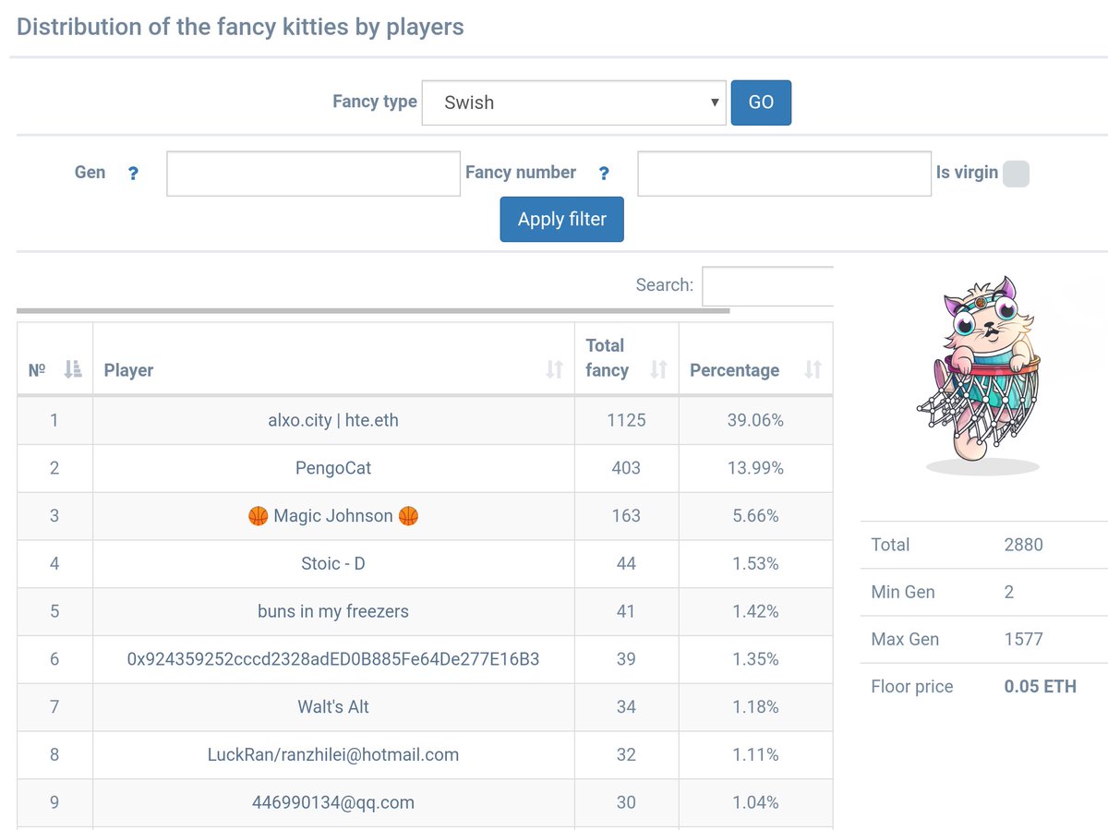Viewport: 1108px width, 830px height.
Task: Sort by Total fancy column arrows
Action: pos(659,368)
